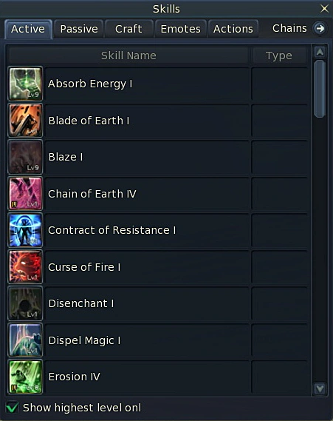
Task: Show more tabs with the arrow button
Action: tap(320, 28)
